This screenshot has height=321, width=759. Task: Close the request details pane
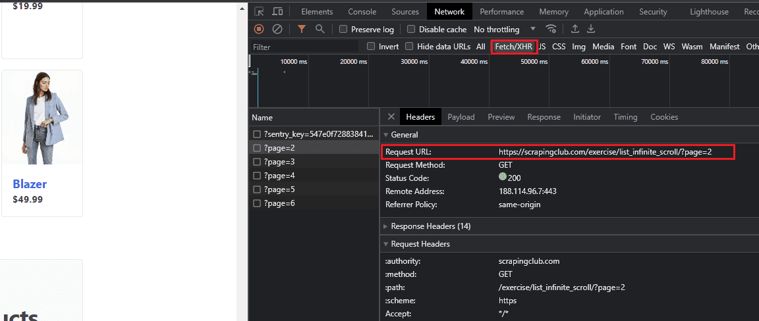[391, 117]
